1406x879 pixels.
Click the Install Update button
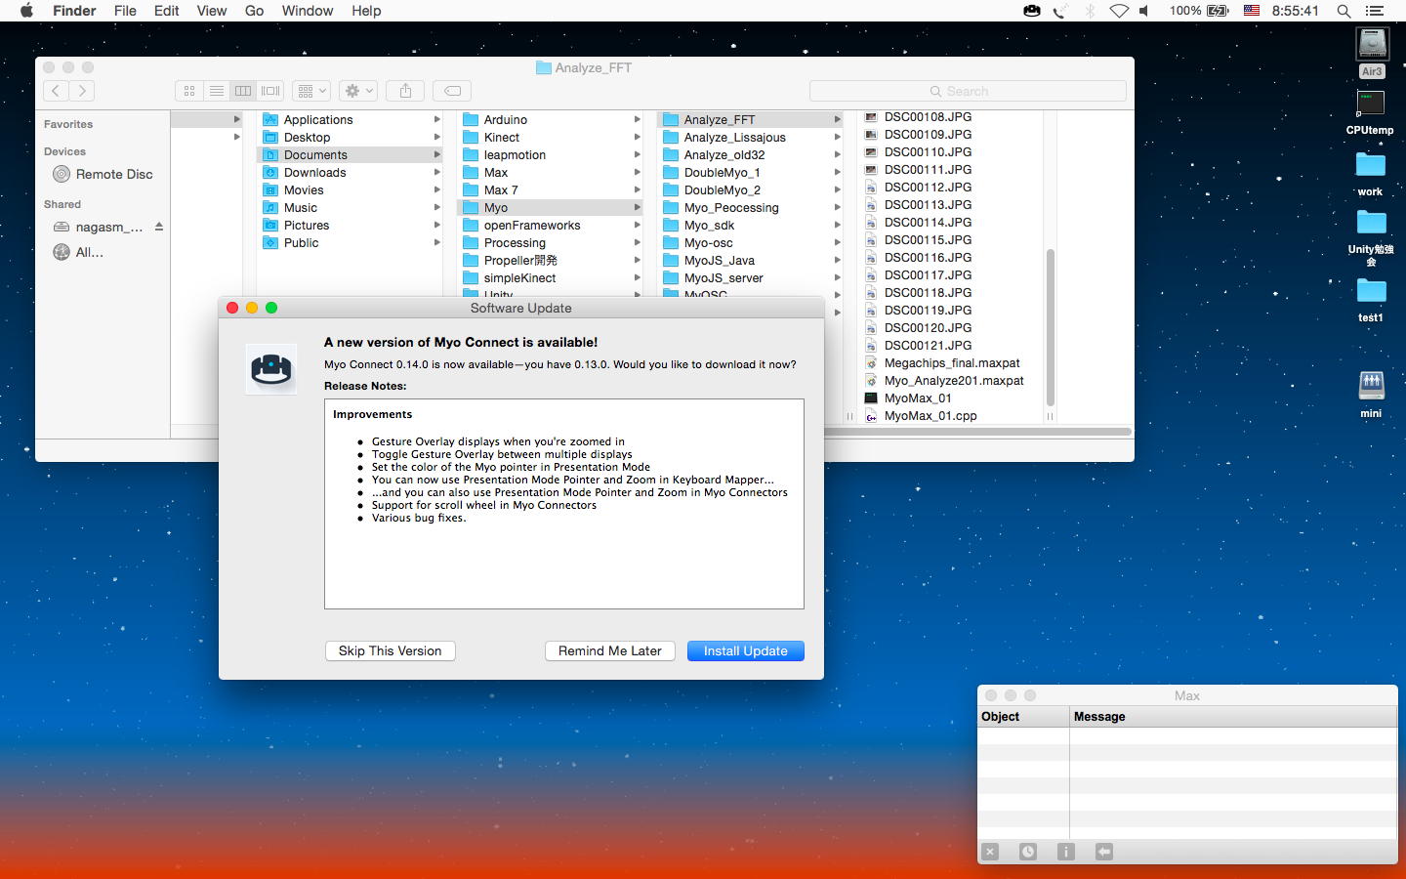[x=745, y=651]
